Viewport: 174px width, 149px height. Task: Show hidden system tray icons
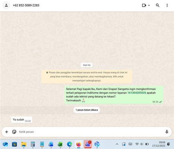117,144
